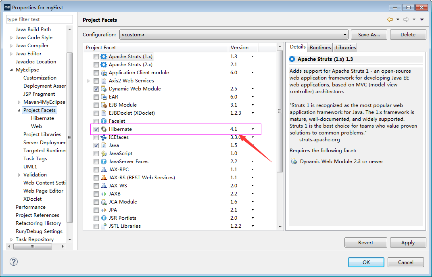Click the JPA facet icon
Screen dimensions: 432x277
click(x=104, y=210)
